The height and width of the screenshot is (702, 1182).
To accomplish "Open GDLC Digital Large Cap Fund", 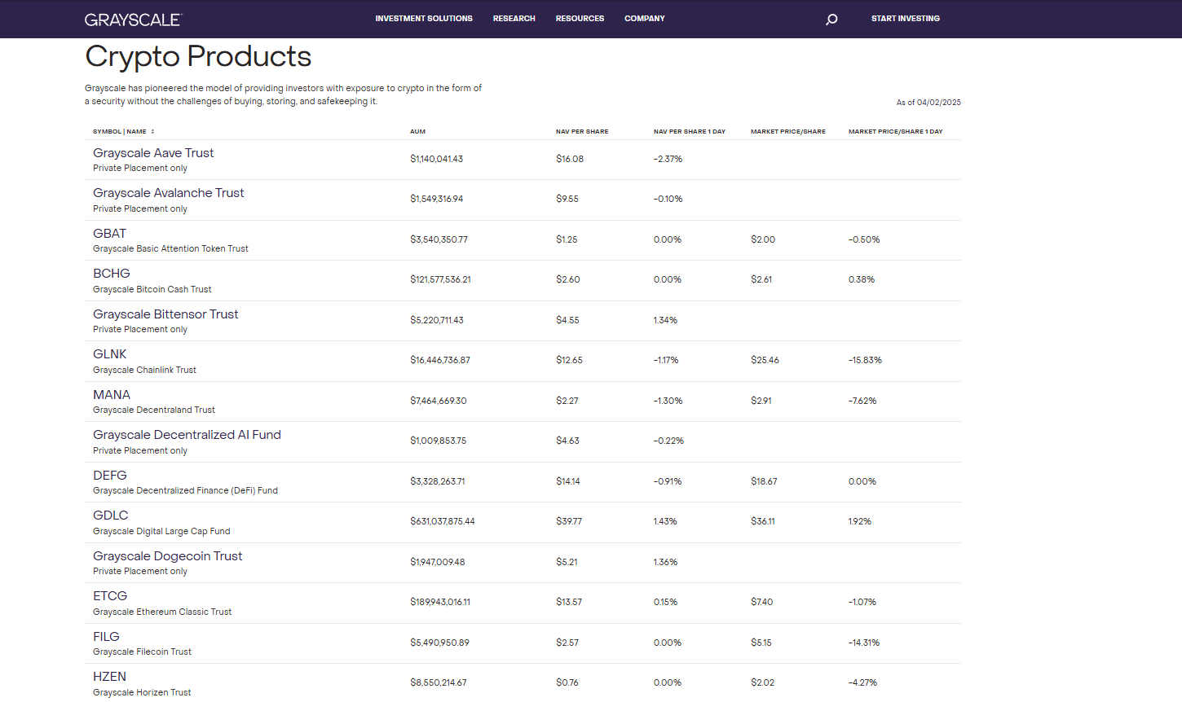I will pos(111,516).
